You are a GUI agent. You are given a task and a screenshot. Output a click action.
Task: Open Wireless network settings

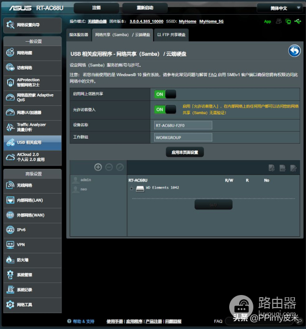(x=32, y=185)
